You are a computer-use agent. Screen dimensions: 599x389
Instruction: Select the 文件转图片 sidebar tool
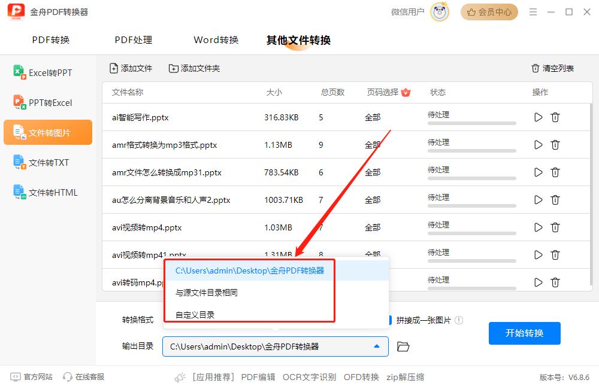[48, 132]
